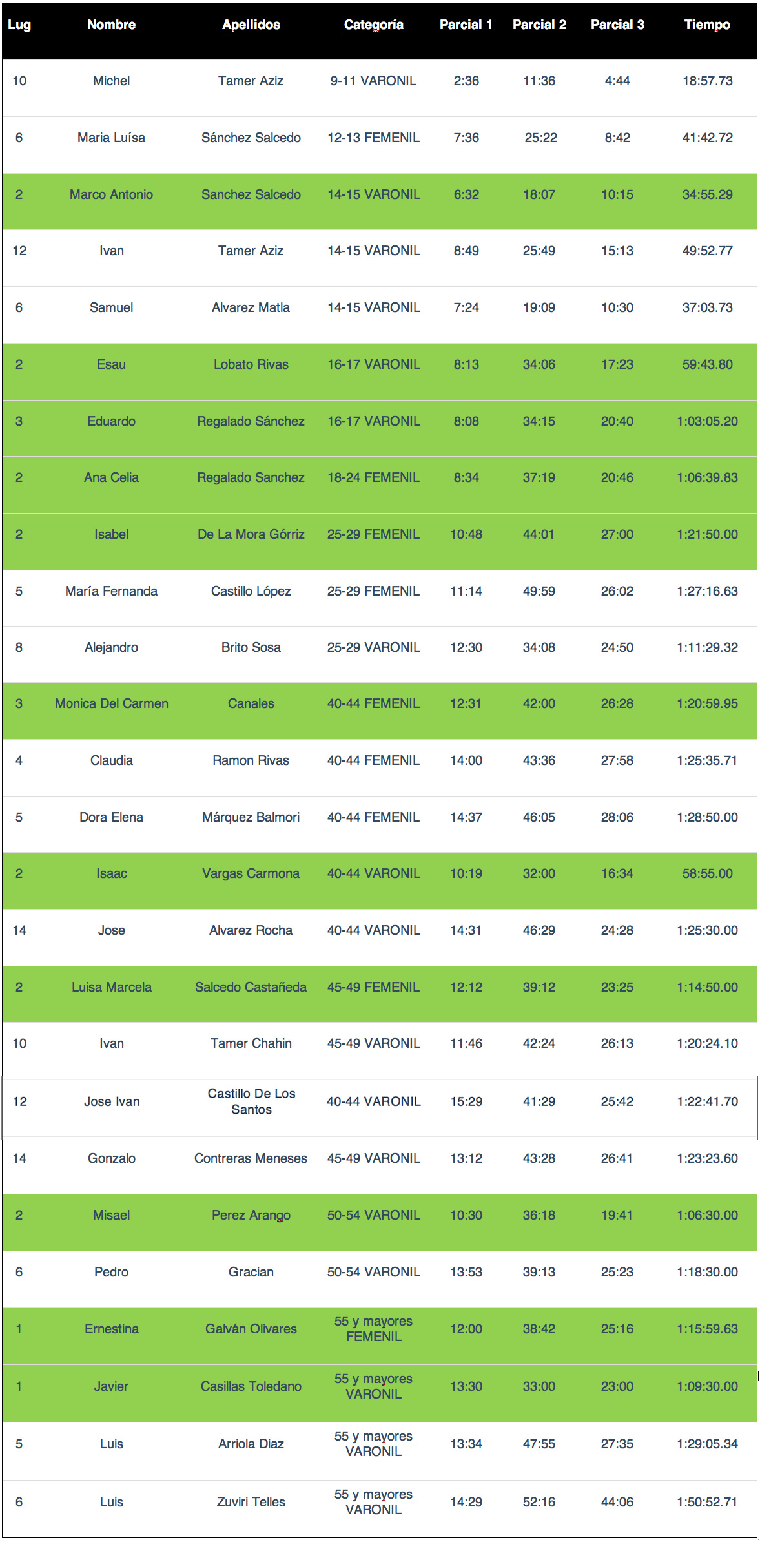Select the Categoría column header
The height and width of the screenshot is (1542, 760).
tap(374, 25)
